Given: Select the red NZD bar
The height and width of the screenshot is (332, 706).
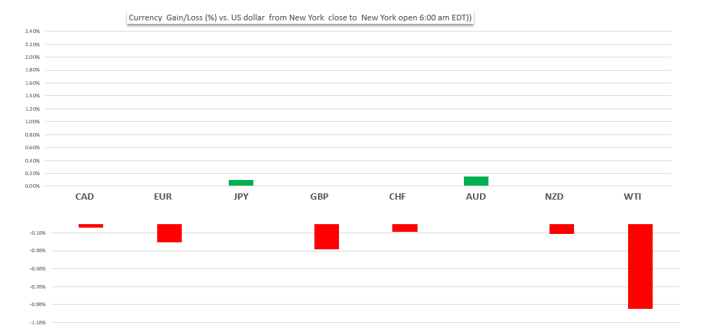Looking at the screenshot, I should tap(561, 229).
